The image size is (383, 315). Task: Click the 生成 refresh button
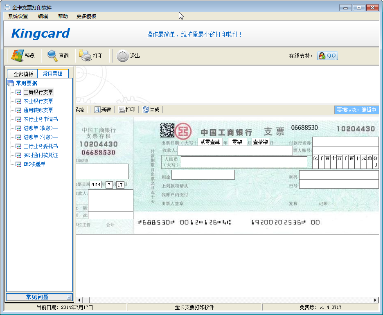point(151,110)
